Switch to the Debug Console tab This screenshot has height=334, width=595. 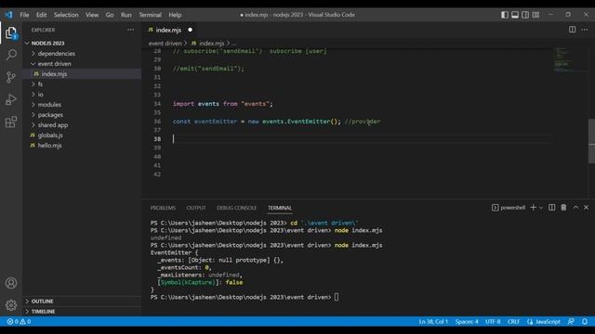click(236, 208)
